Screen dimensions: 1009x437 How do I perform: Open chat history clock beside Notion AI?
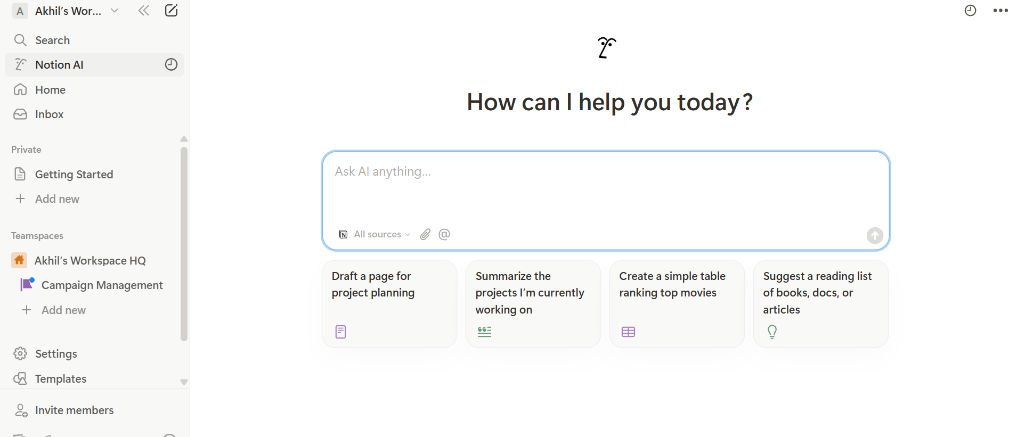coord(171,64)
